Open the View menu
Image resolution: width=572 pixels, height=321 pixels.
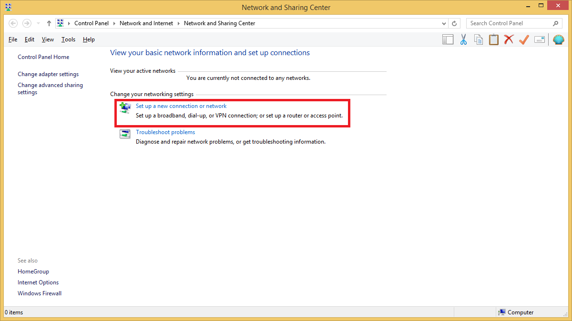pos(48,39)
